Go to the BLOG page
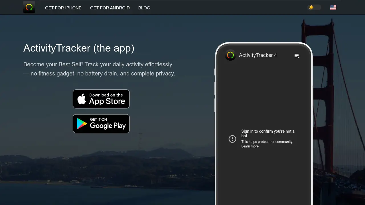The width and height of the screenshot is (365, 205). pos(144,8)
